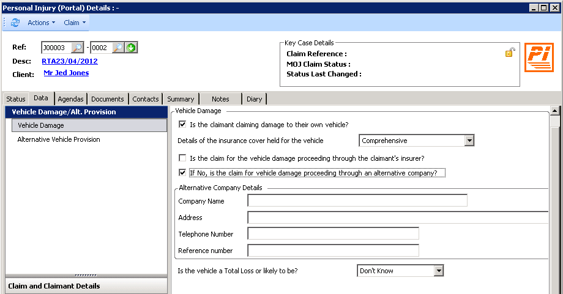The height and width of the screenshot is (294, 563).
Task: Click the Status Last Changed label
Action: 324,74
